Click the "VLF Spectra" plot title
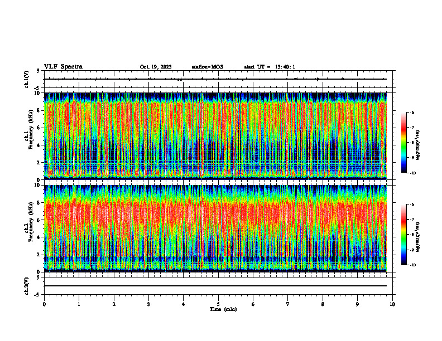This screenshot has width=442, height=341. tap(63, 67)
